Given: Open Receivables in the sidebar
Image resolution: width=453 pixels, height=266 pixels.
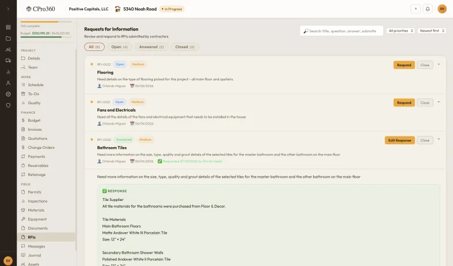Looking at the screenshot, I should point(46,165).
